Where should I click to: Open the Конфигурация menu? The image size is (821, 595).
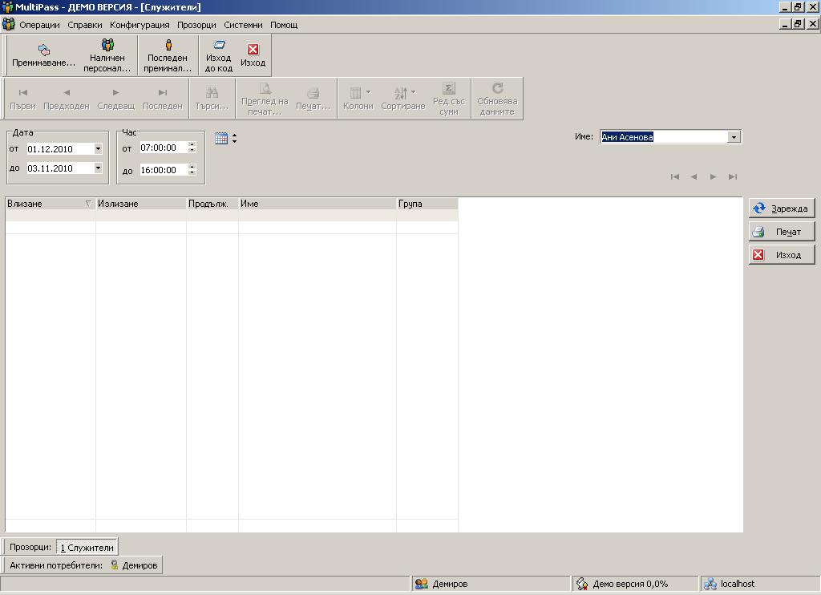point(140,25)
